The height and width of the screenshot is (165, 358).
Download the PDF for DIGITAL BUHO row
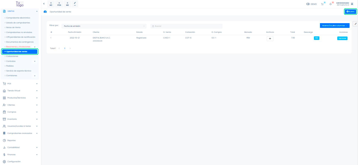317,38
